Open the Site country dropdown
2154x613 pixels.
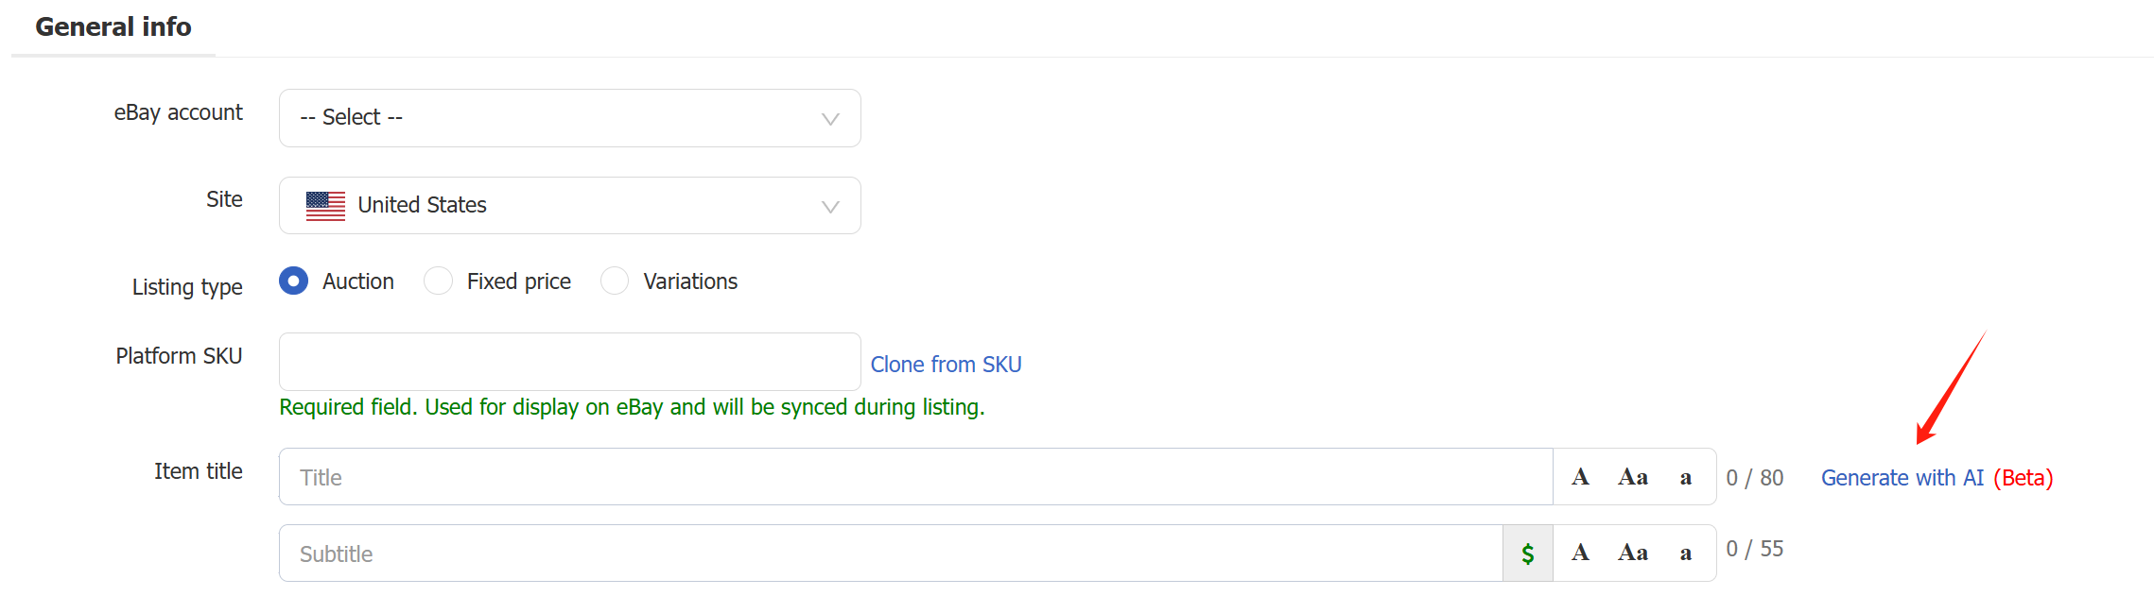570,206
